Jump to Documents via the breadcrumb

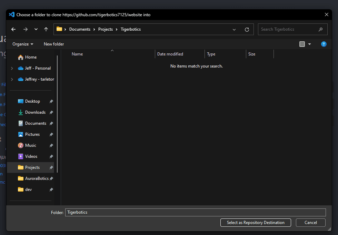[x=80, y=29]
